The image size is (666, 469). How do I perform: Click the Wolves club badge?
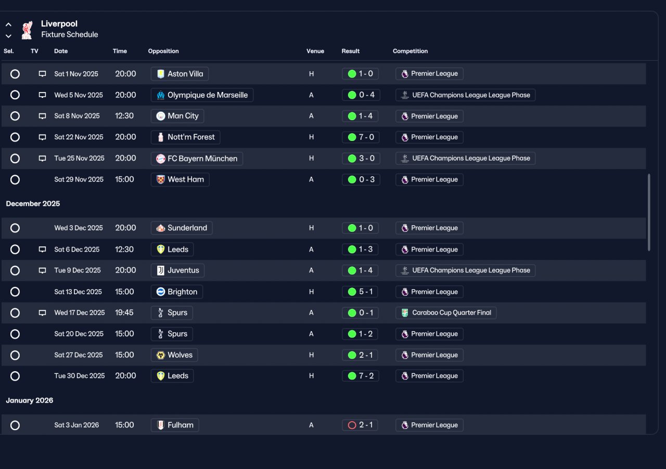point(161,355)
